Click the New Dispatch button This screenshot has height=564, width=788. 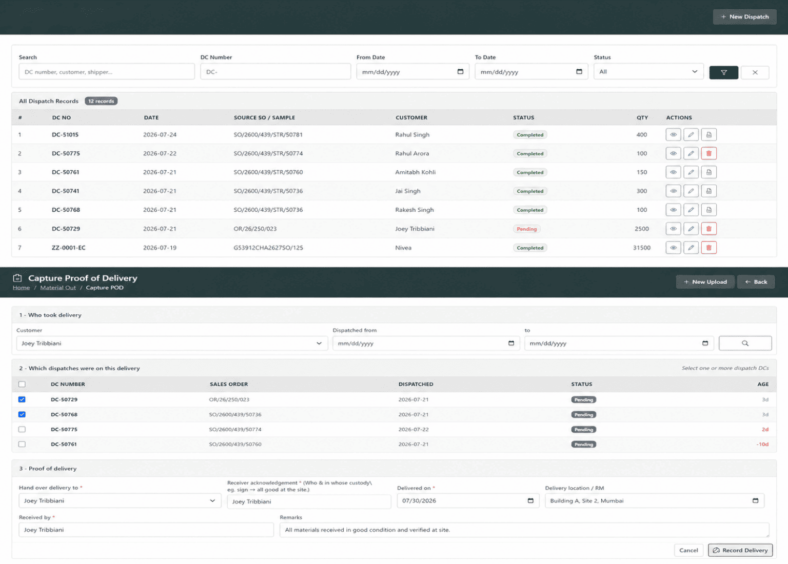744,17
